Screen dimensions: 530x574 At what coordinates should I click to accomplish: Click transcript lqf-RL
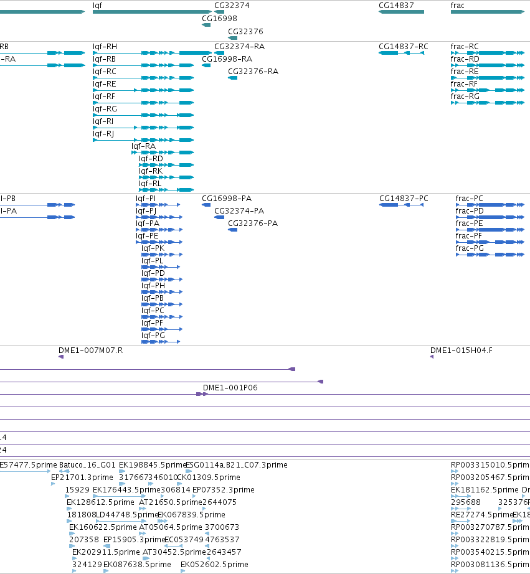(x=150, y=184)
